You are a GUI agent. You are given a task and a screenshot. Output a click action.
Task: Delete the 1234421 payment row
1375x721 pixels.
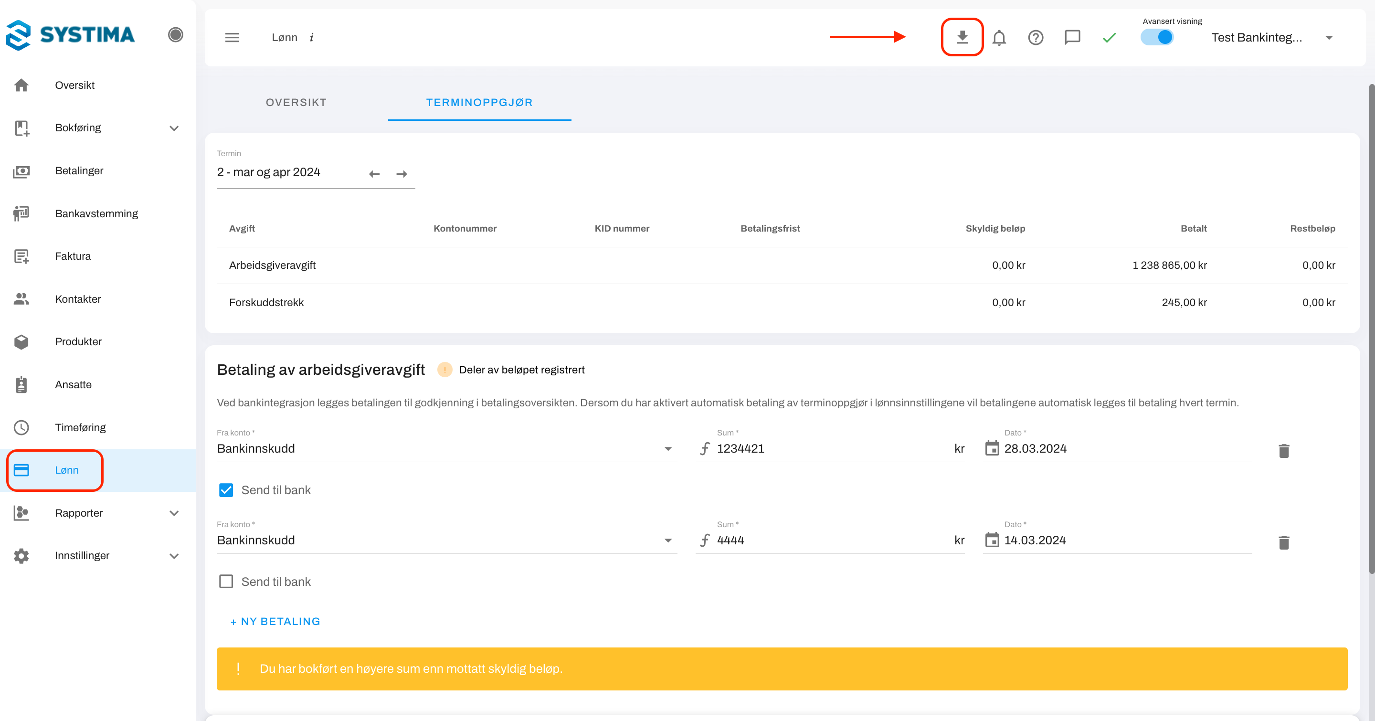(1284, 451)
